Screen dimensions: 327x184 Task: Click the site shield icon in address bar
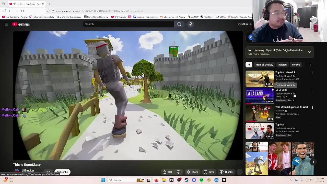click(x=48, y=11)
